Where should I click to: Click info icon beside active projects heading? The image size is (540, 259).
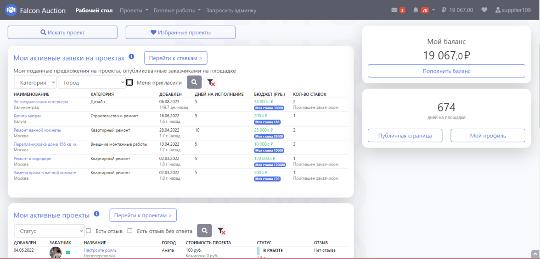click(x=96, y=214)
